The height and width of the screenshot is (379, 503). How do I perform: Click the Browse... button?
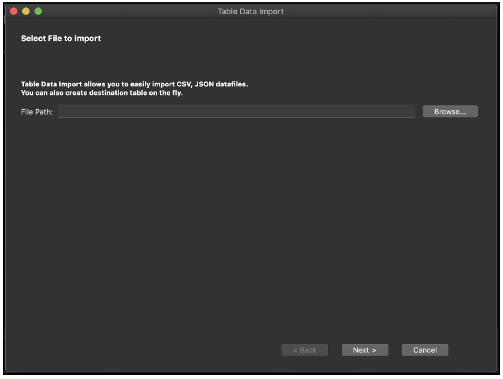point(450,112)
